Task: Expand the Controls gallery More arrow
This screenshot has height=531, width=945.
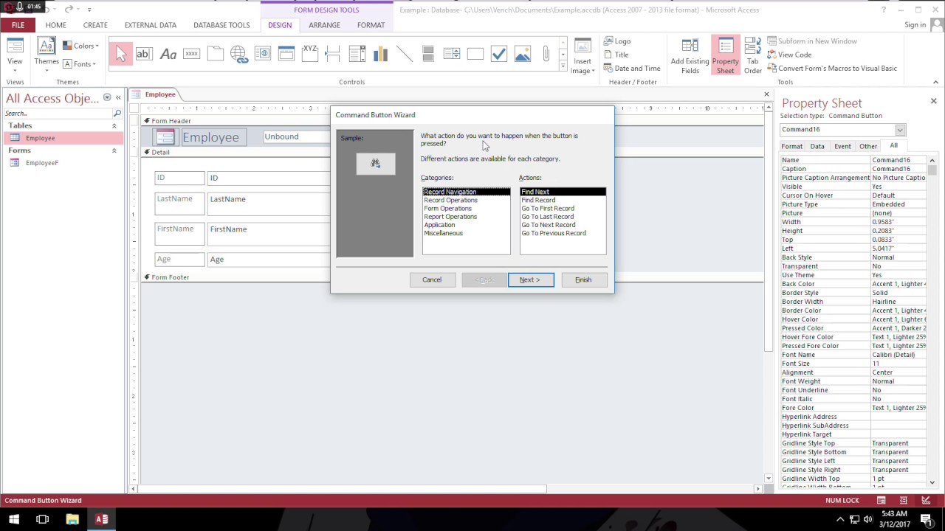Action: (x=563, y=66)
